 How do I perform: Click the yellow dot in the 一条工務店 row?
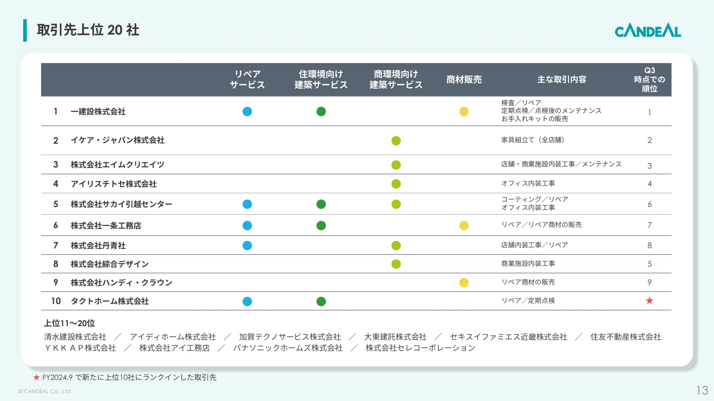click(464, 226)
